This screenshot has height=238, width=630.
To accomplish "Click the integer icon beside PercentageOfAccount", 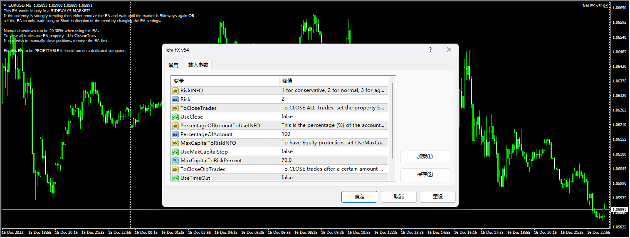I will 175,134.
